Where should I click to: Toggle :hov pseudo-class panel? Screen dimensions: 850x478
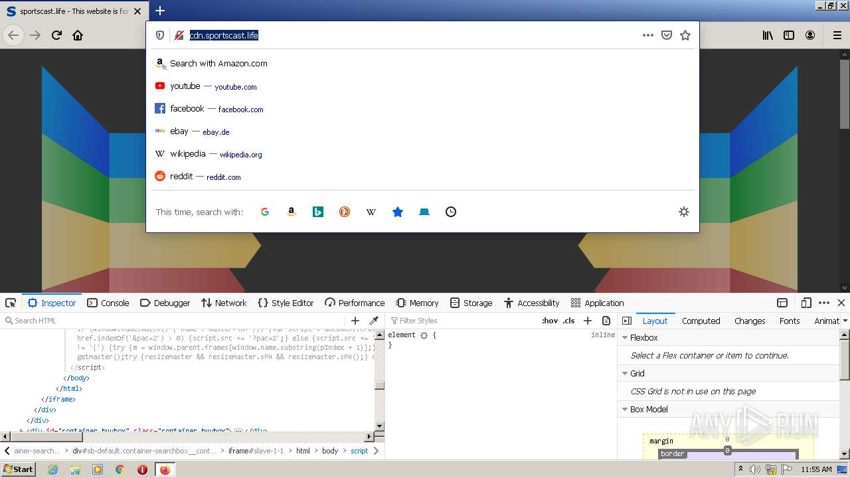click(x=550, y=321)
